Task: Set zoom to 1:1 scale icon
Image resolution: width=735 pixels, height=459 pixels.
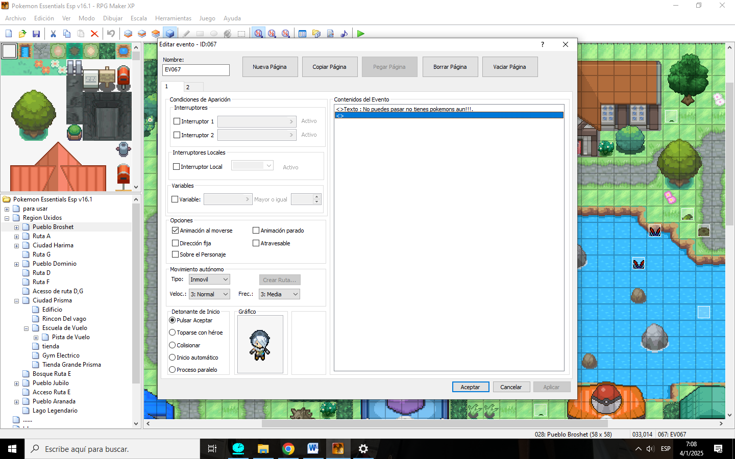Action: coord(259,34)
